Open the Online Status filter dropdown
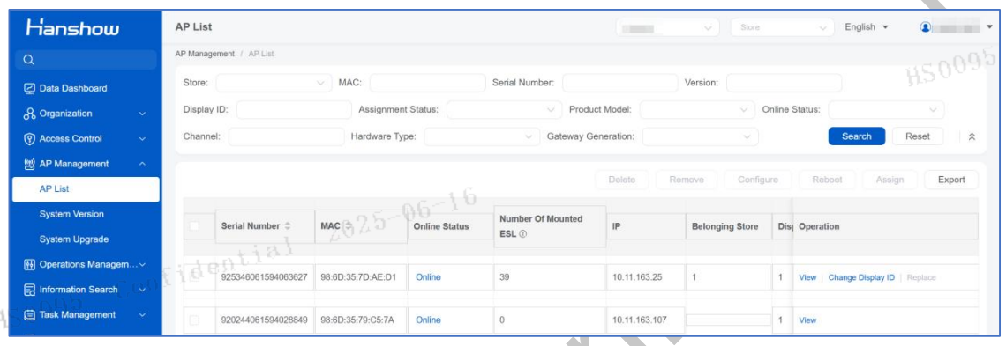 [886, 110]
